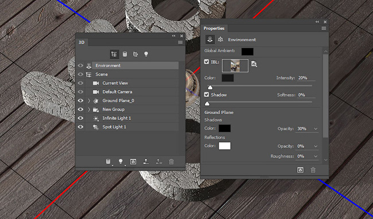
Task: Select the Properties tab
Action: [214, 28]
